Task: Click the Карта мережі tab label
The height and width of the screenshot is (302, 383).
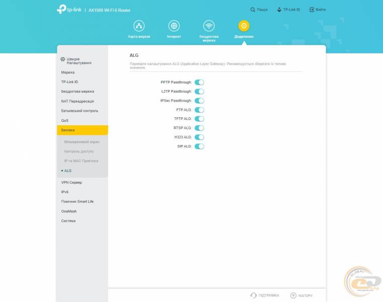Action: (139, 36)
